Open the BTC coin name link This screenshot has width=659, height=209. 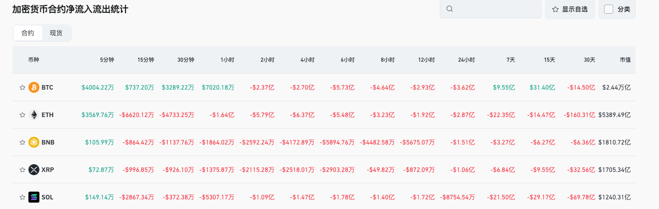(47, 87)
